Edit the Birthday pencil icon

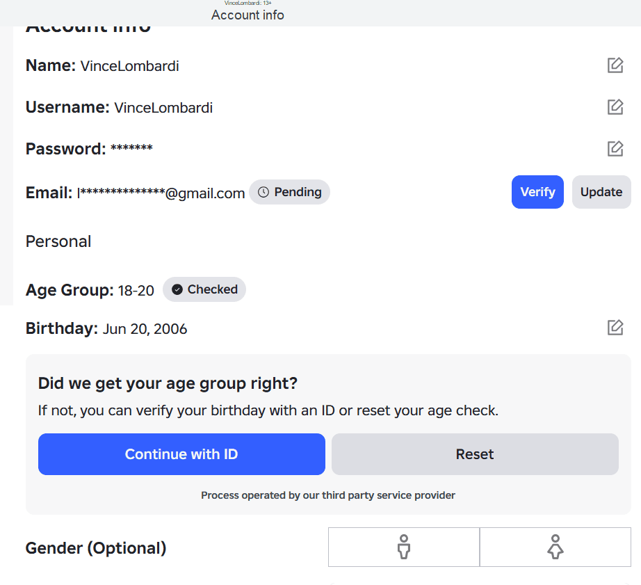point(615,328)
